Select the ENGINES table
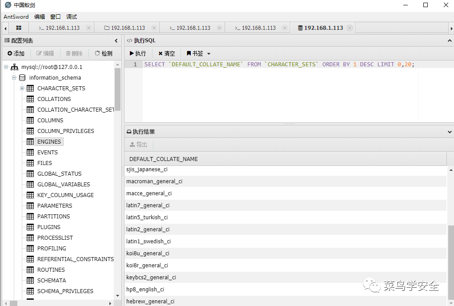The width and height of the screenshot is (454, 306). tap(49, 141)
